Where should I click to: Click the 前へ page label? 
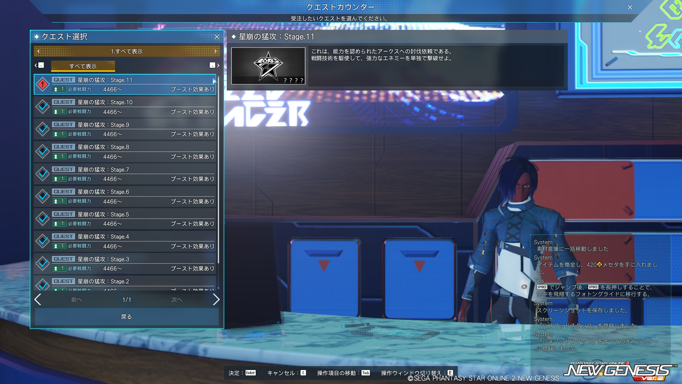77,300
